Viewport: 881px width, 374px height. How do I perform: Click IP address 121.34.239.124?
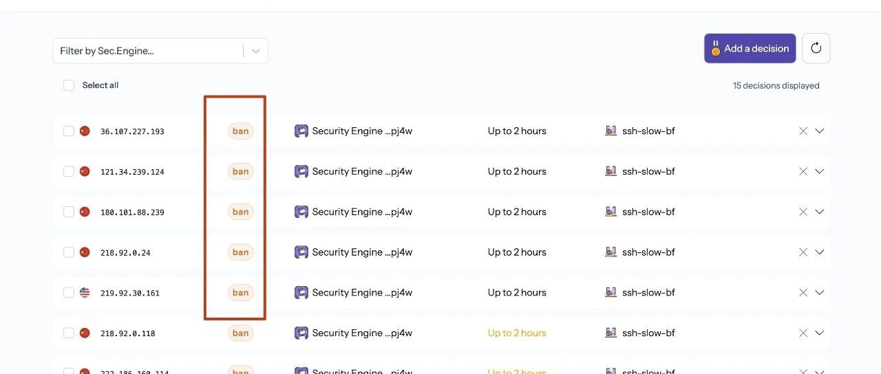pyautogui.click(x=132, y=172)
